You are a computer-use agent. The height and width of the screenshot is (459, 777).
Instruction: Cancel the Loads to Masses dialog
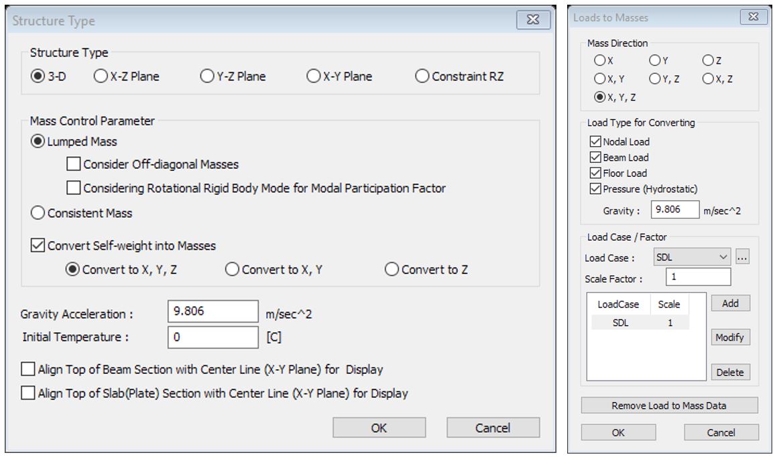tap(721, 432)
